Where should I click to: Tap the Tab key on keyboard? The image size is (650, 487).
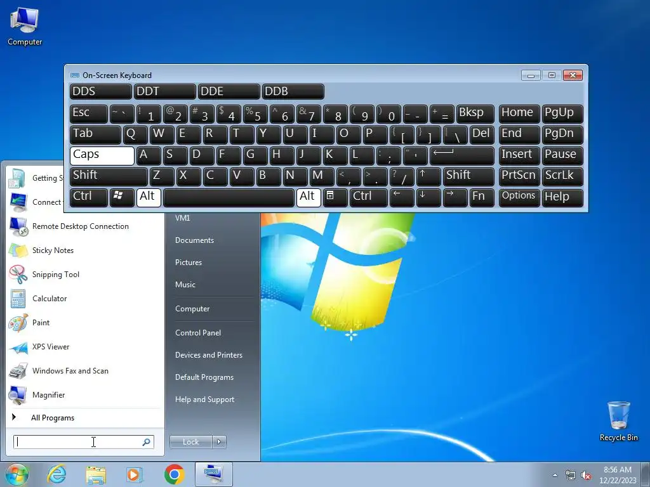click(95, 135)
